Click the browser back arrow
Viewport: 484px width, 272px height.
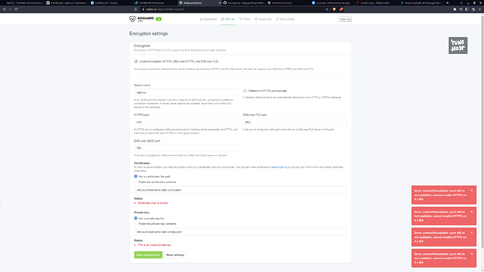4,9
